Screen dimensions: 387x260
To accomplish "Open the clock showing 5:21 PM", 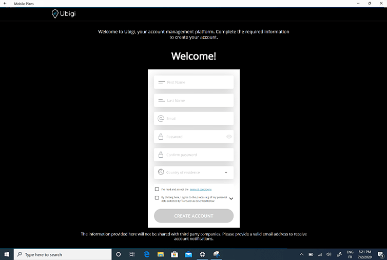I will (365, 254).
